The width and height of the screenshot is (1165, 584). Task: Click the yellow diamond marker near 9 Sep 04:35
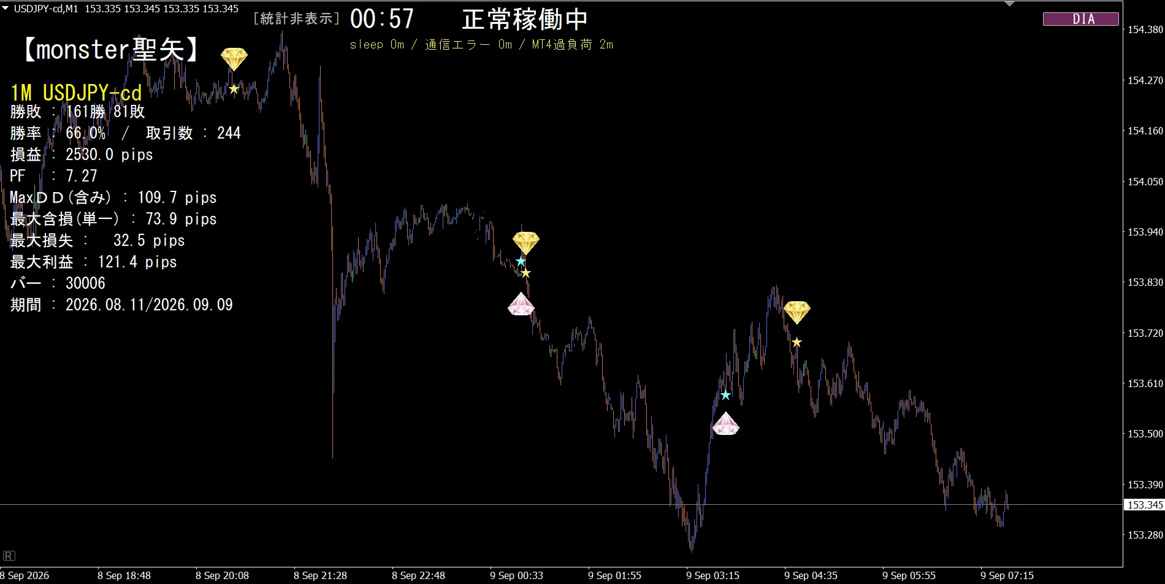[797, 312]
